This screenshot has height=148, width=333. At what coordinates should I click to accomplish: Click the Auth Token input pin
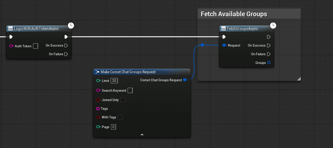click(x=11, y=46)
